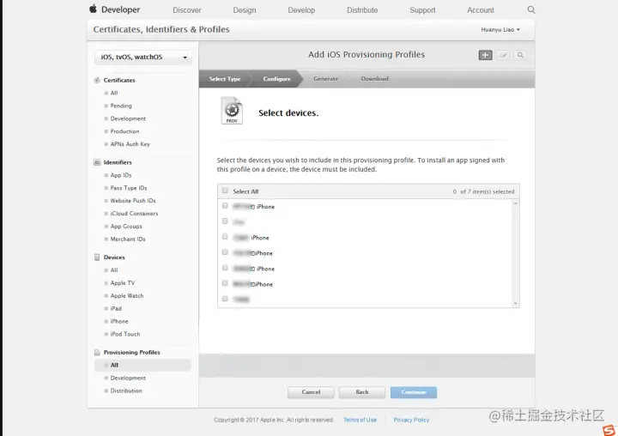Viewport: 618px width, 436px height.
Task: Click the Download step tab
Action: pos(374,79)
